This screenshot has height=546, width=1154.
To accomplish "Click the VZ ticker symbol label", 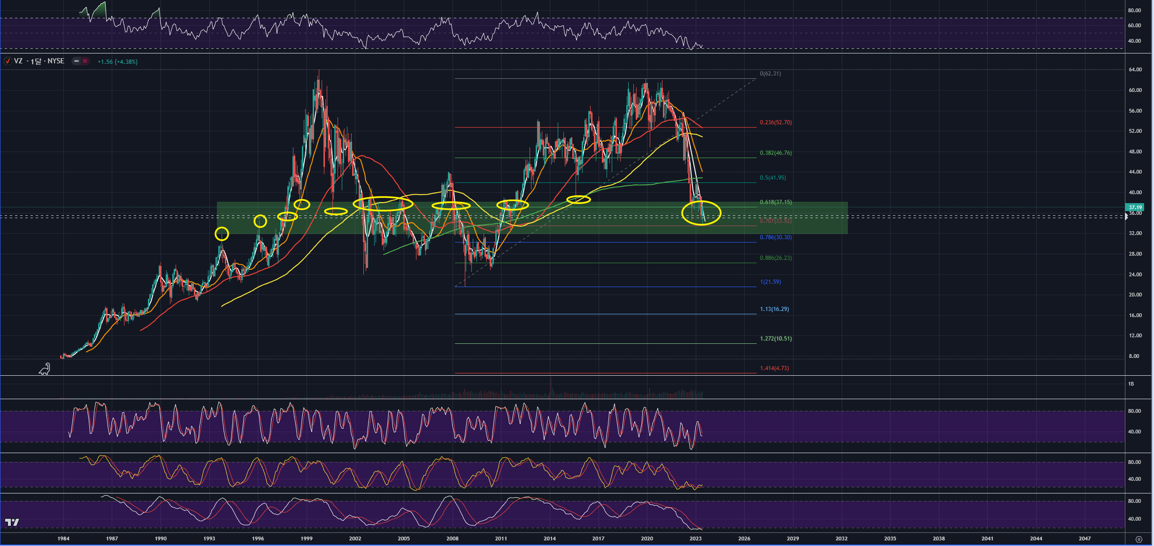I will click(18, 61).
